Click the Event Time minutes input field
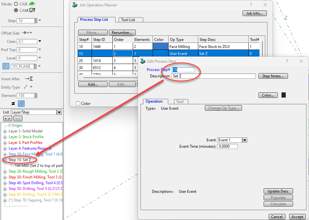Image resolution: width=309 pixels, height=220 pixels. (x=227, y=146)
